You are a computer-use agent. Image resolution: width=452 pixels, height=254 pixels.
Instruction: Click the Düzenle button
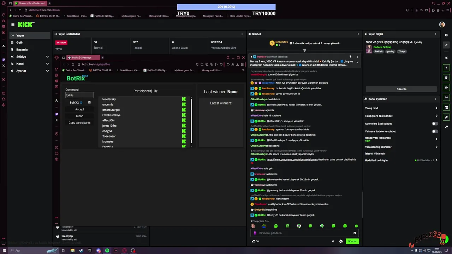pyautogui.click(x=402, y=89)
